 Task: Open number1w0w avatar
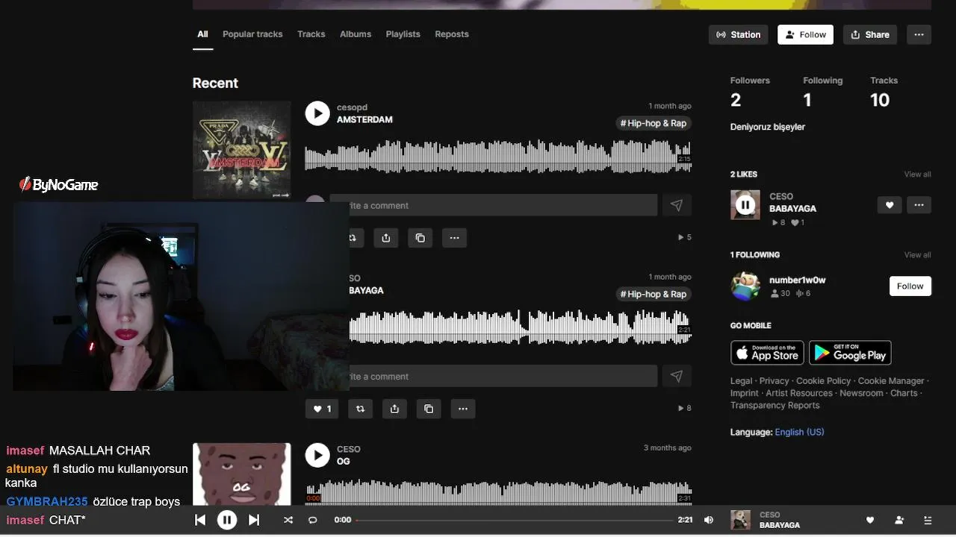tap(745, 286)
